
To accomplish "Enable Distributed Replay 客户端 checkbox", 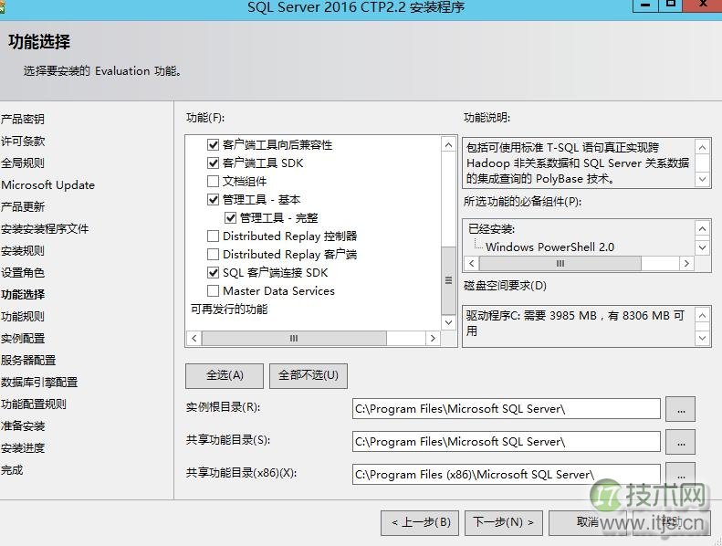I will (213, 255).
